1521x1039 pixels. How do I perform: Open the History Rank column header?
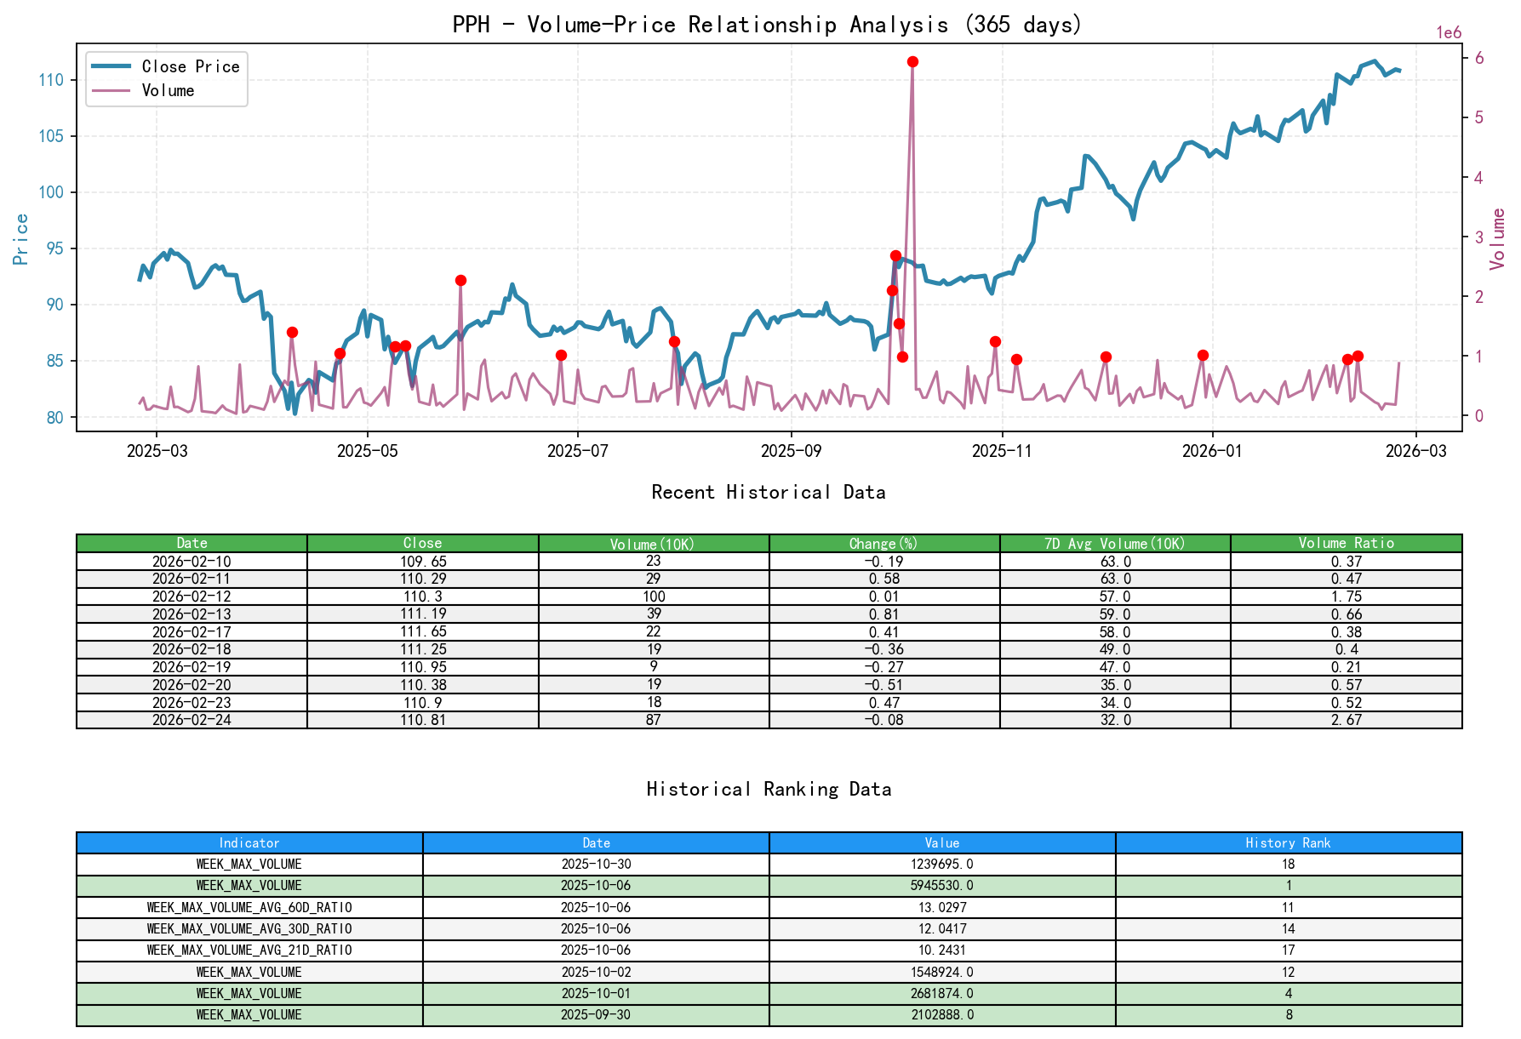click(1288, 843)
